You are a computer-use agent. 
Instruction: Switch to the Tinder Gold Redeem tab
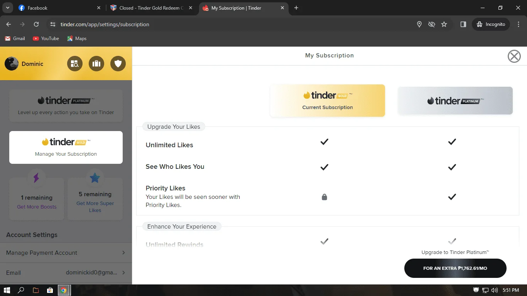pos(152,8)
